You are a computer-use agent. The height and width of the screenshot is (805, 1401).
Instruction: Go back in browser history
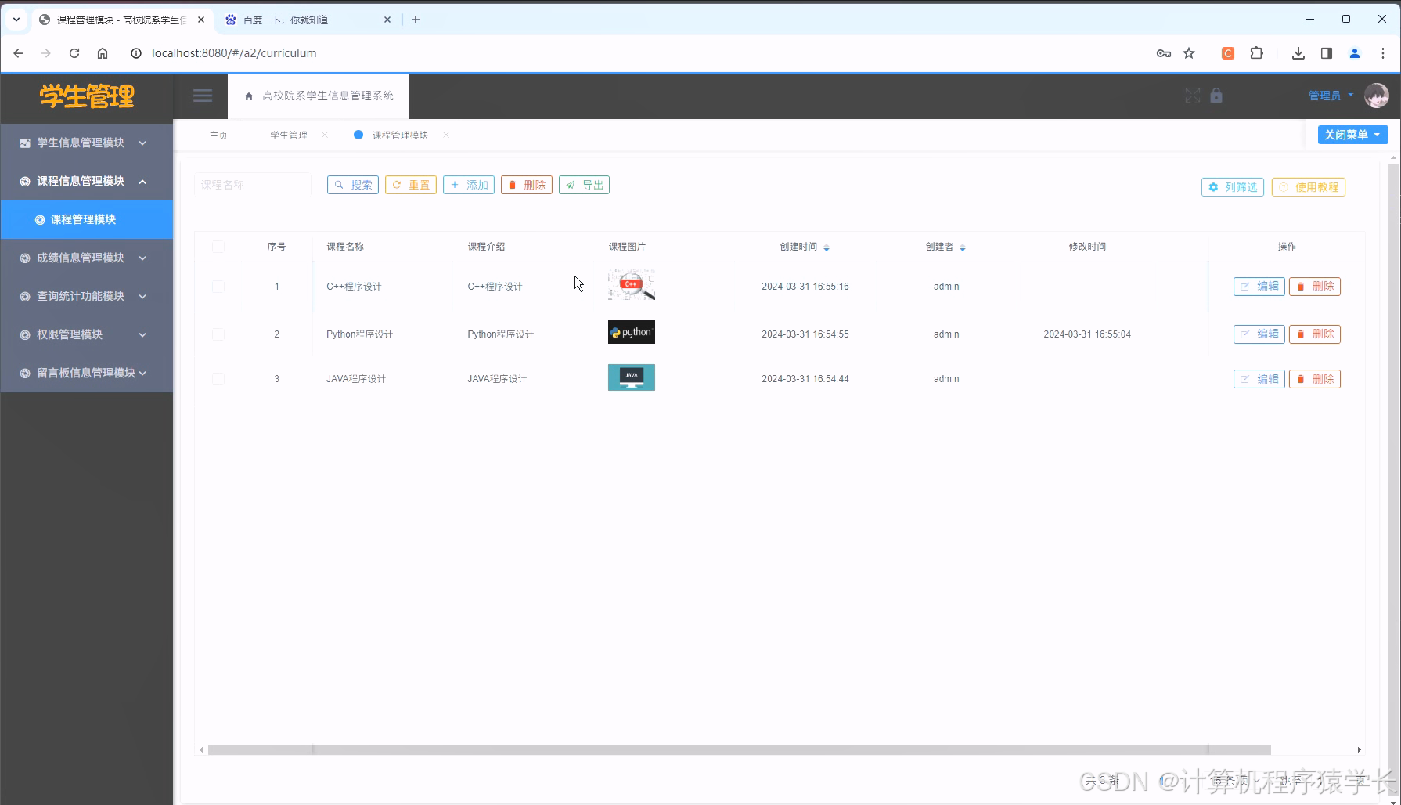click(18, 53)
